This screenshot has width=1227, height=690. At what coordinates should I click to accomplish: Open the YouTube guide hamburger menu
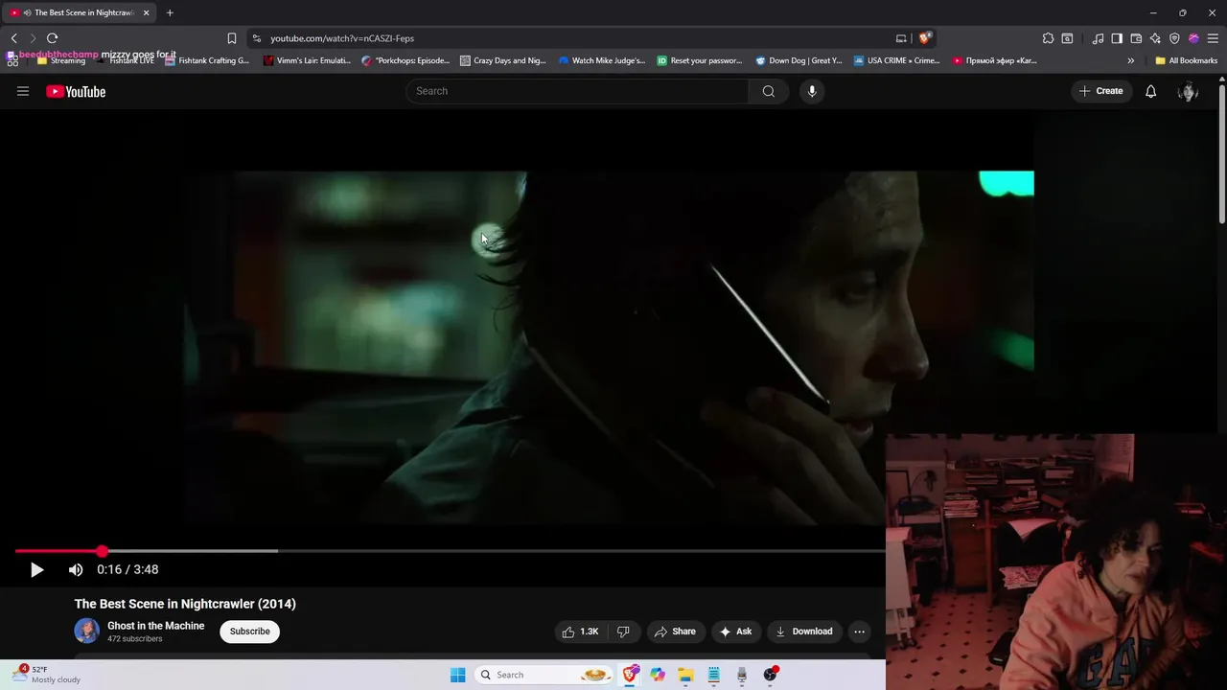23,91
